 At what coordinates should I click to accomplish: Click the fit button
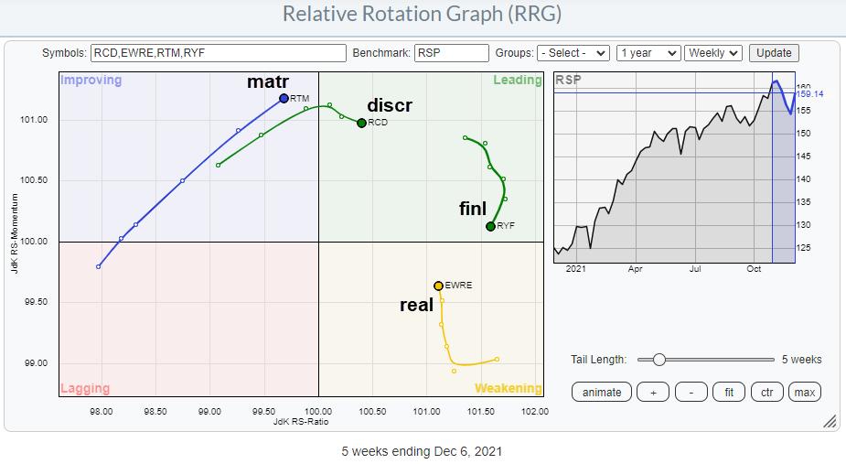(x=729, y=393)
